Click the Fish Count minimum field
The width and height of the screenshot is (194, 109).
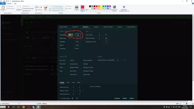(x=99, y=35)
